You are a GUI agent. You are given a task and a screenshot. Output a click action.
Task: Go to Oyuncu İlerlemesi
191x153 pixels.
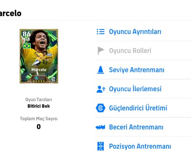point(143,89)
